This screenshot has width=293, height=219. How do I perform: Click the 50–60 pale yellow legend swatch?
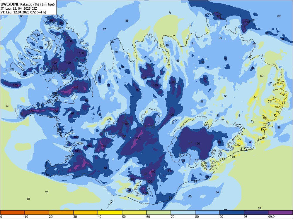point(134,213)
